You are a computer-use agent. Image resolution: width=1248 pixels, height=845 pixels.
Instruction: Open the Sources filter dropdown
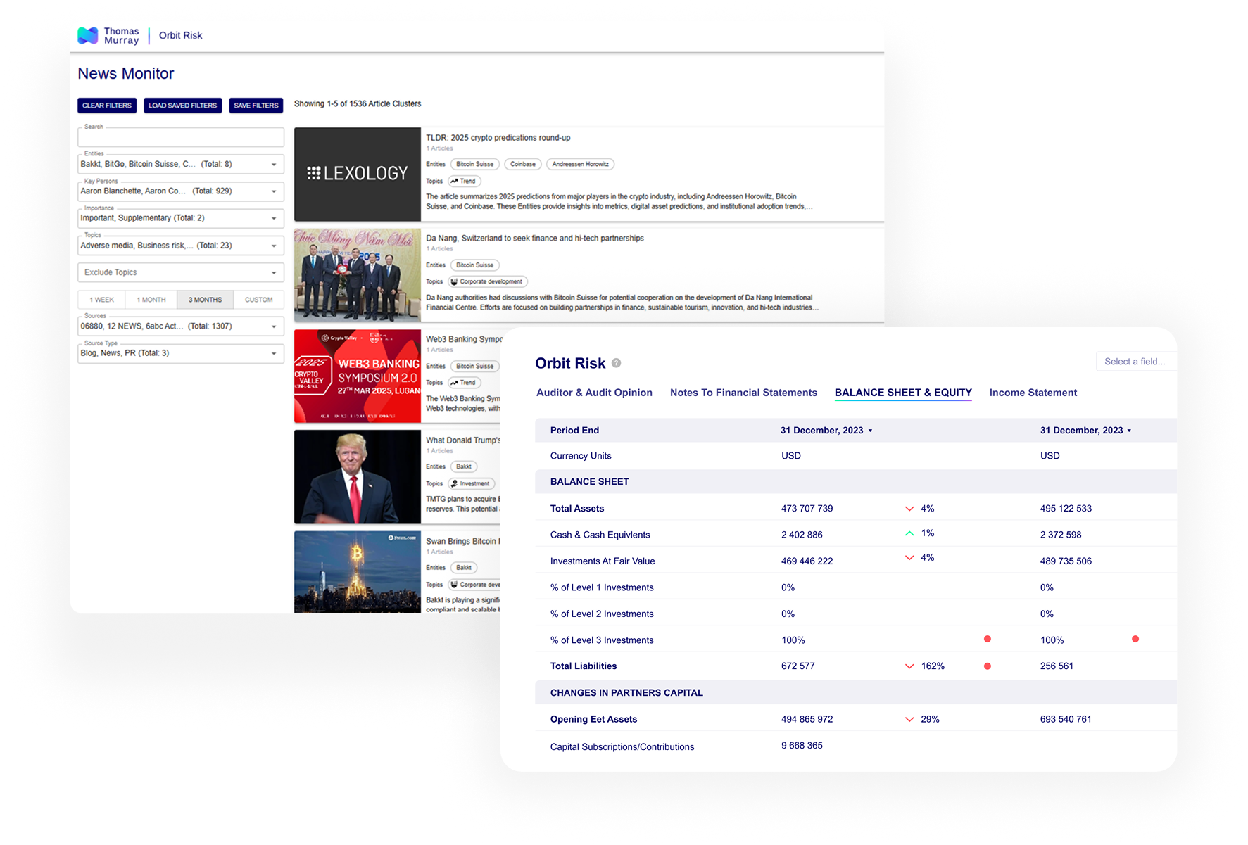pyautogui.click(x=181, y=326)
